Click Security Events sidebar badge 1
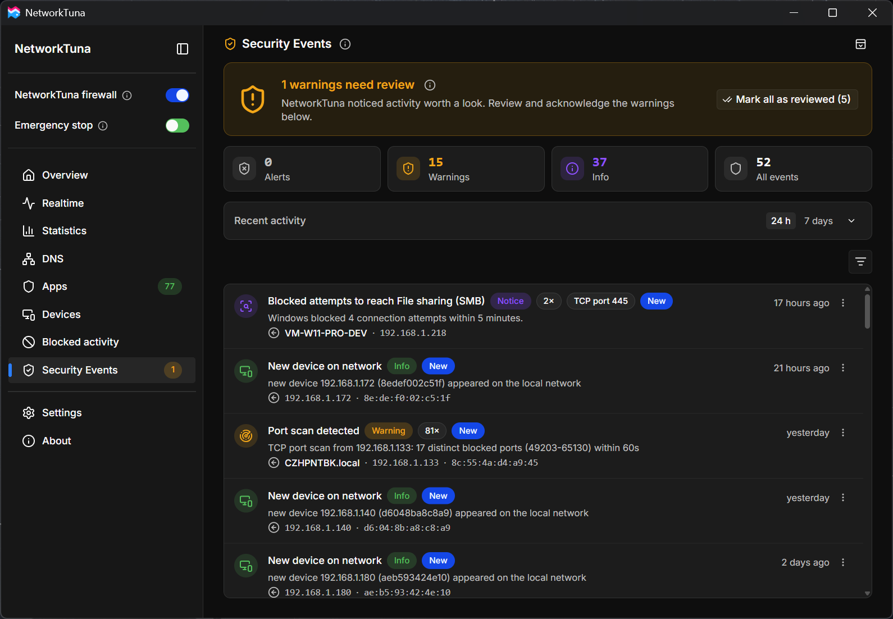 (x=173, y=370)
